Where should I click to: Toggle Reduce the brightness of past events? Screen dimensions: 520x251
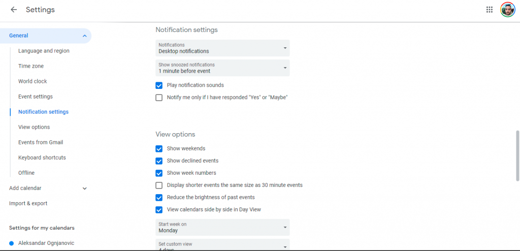coord(159,198)
